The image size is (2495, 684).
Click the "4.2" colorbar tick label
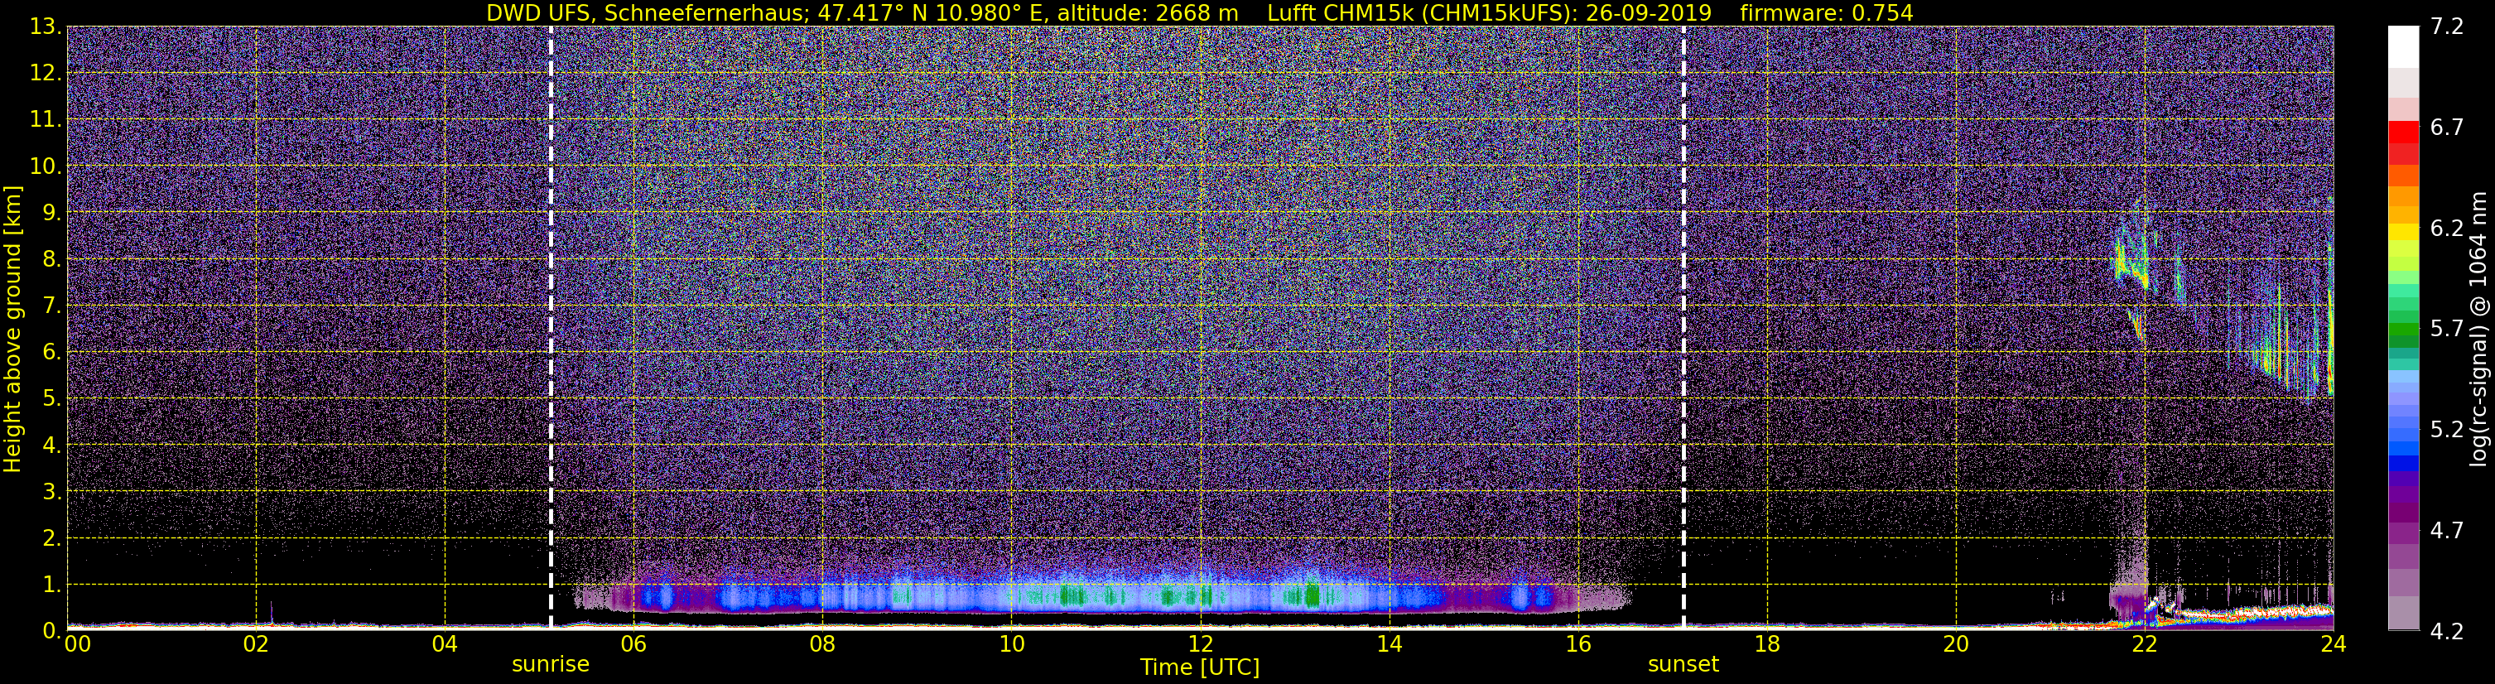click(x=2447, y=632)
